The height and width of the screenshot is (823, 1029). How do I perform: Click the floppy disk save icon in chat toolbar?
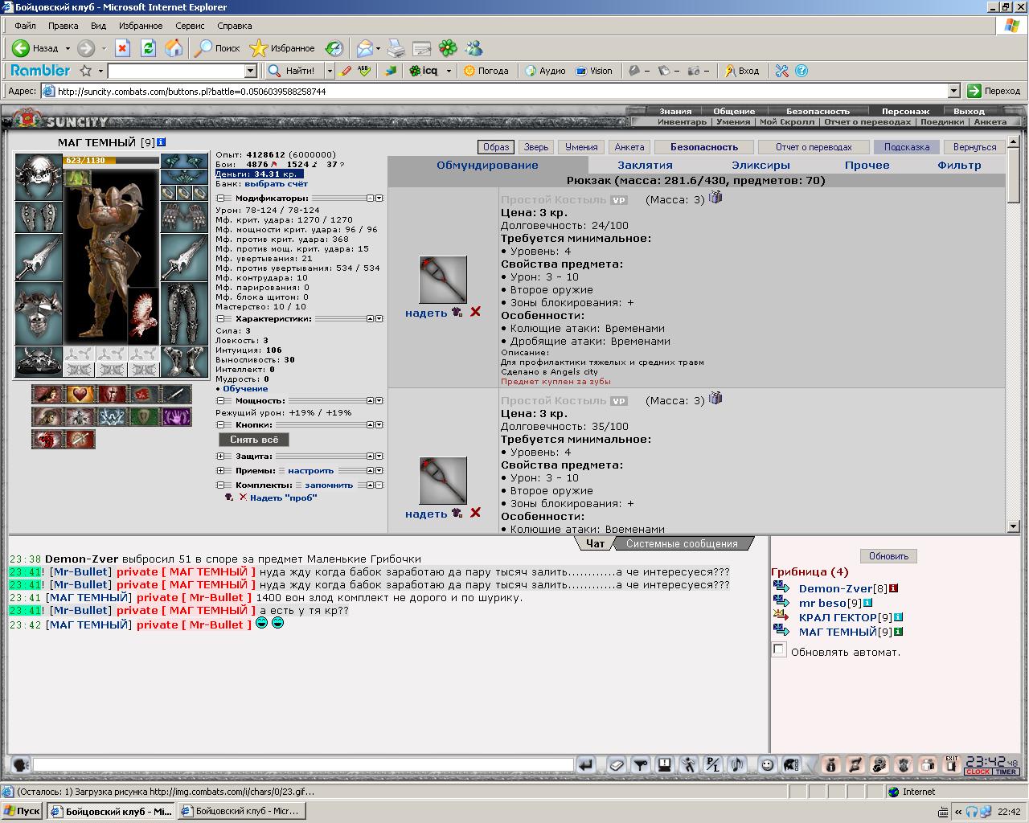664,764
